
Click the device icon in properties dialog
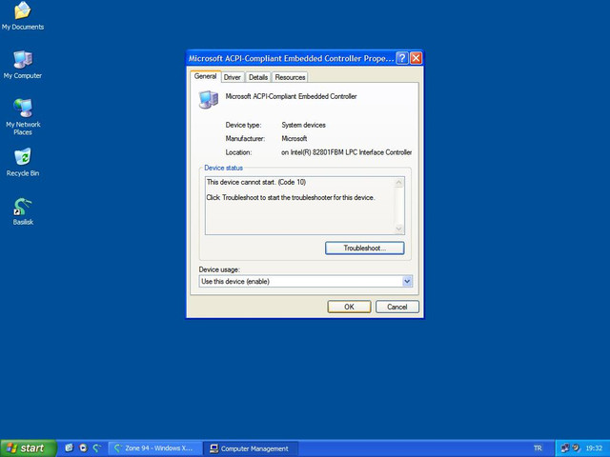[x=209, y=99]
